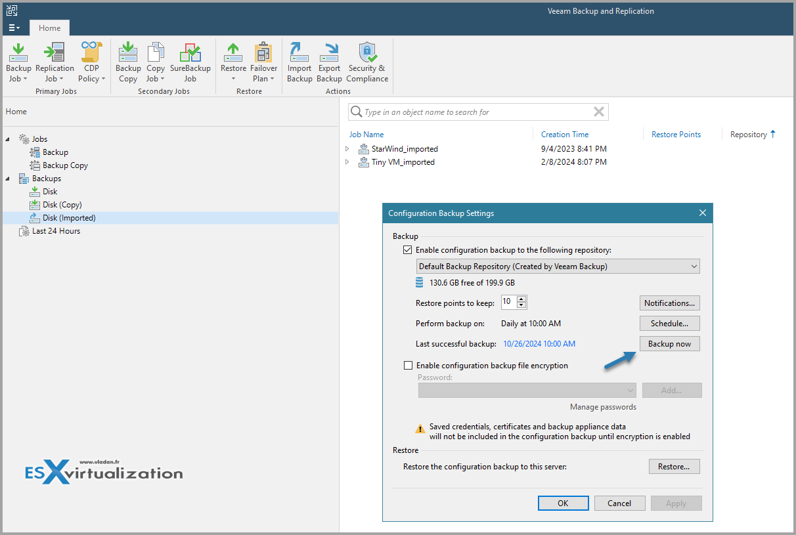Select the Disk (Copy) tree node
Image resolution: width=796 pixels, height=535 pixels.
pos(62,205)
